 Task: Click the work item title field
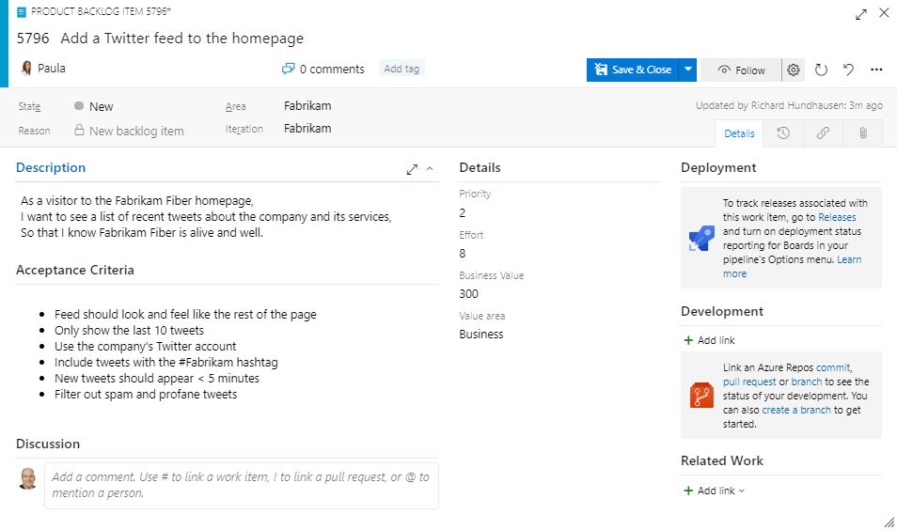point(181,39)
